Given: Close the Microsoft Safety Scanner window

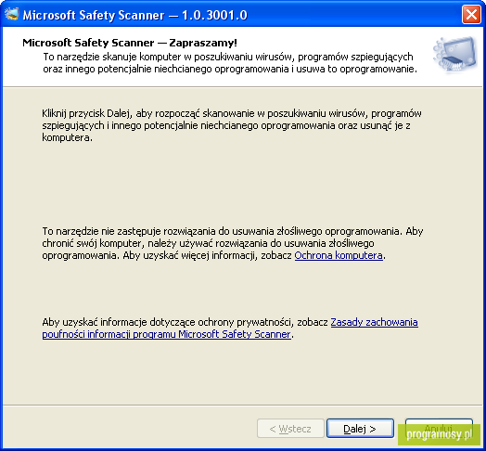Looking at the screenshot, I should pos(471,14).
